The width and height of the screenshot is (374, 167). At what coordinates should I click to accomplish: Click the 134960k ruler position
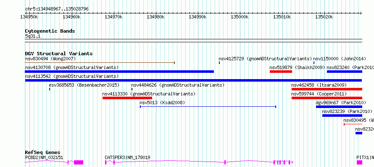coord(72,17)
